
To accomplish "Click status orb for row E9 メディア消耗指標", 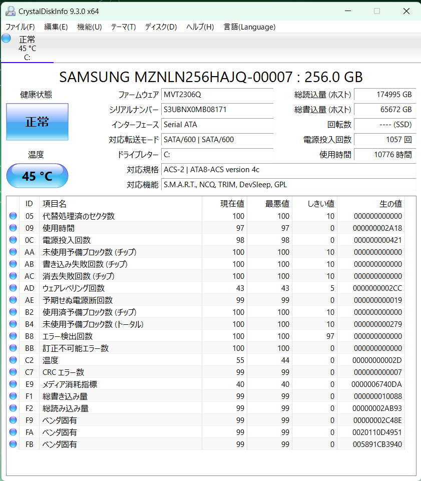I will click(13, 384).
